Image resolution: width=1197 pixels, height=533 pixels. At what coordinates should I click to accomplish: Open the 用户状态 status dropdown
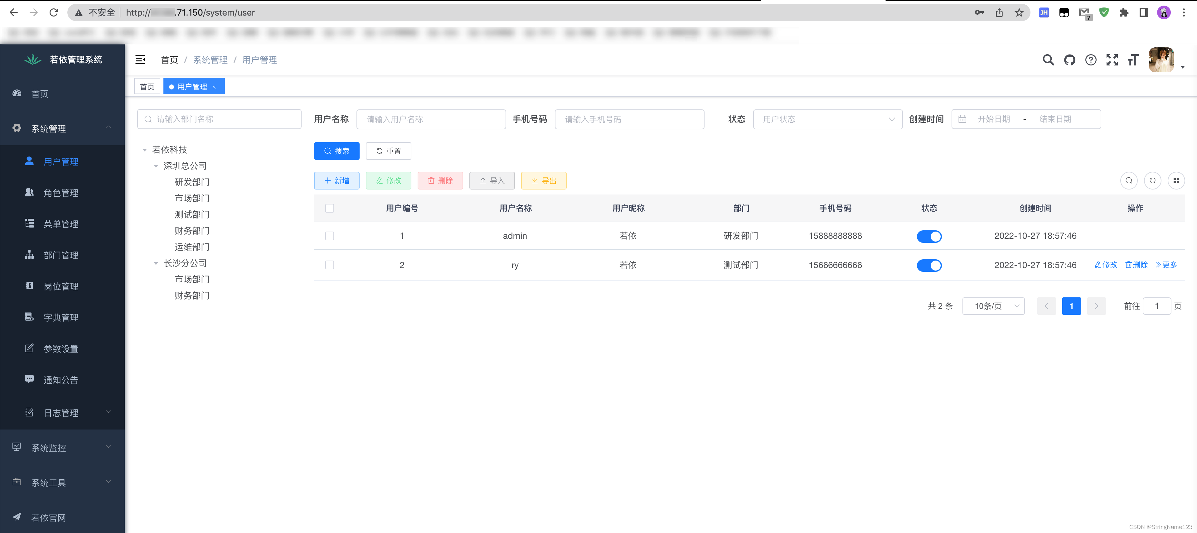point(827,119)
